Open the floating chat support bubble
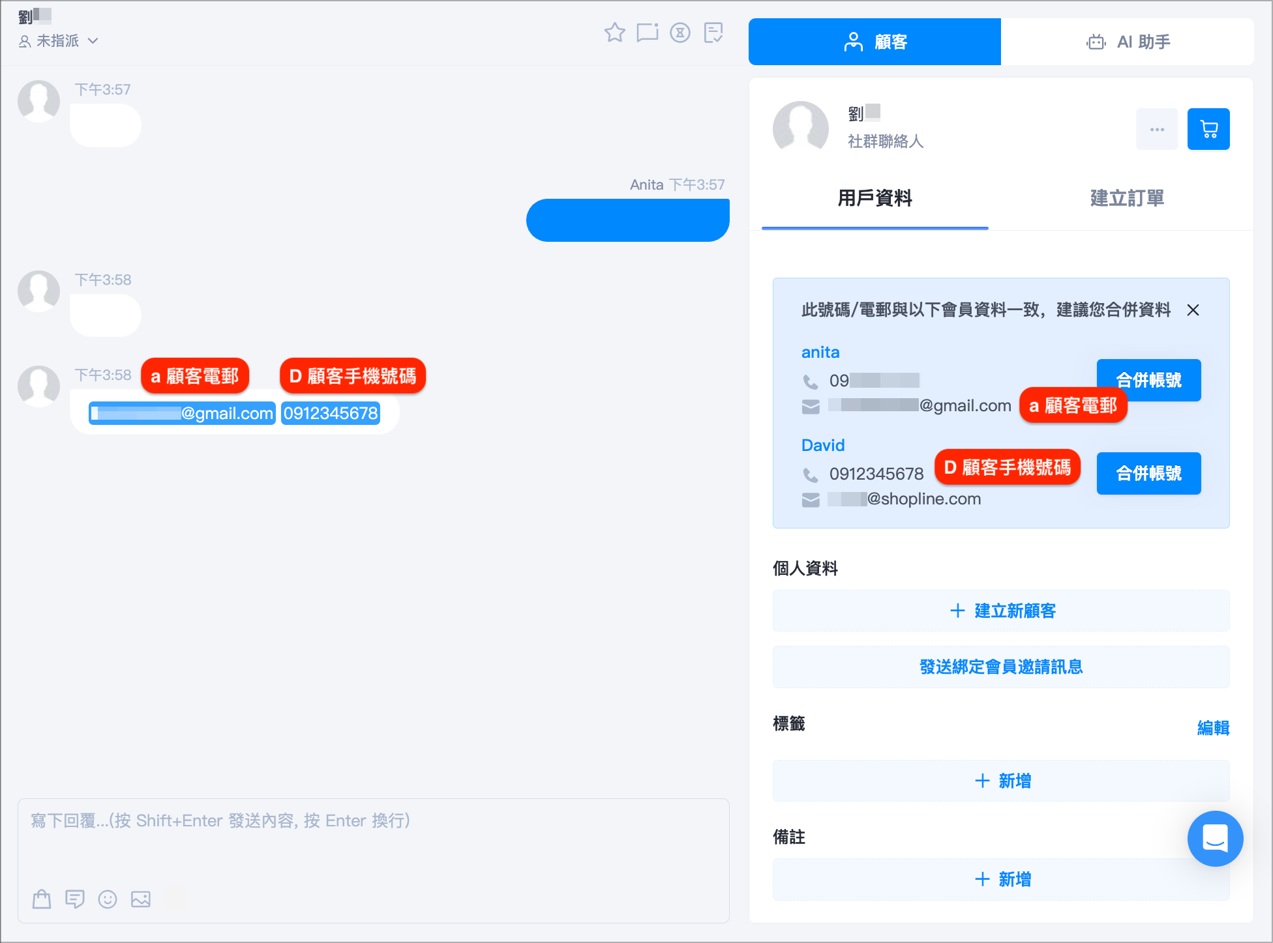Viewport: 1273px width, 943px height. pos(1215,839)
